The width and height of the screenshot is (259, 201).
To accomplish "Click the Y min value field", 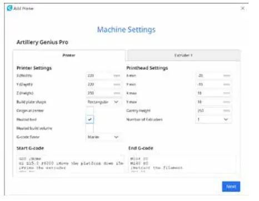I will coord(213,84).
